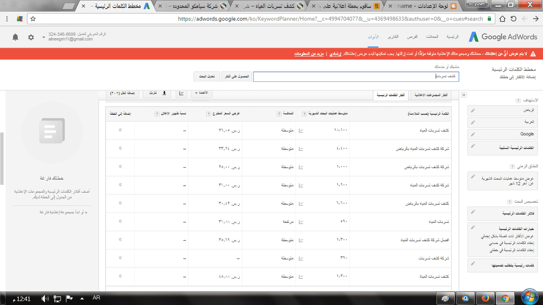Toggle the chart view icon in results toolbar

pos(181,94)
